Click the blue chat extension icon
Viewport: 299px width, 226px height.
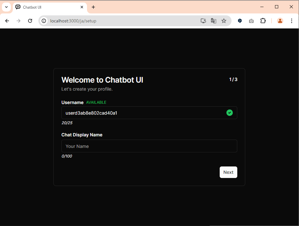[x=240, y=20]
